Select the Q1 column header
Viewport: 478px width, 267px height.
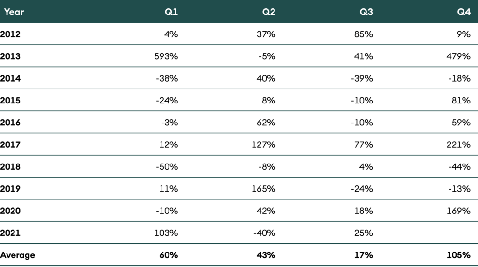171,12
